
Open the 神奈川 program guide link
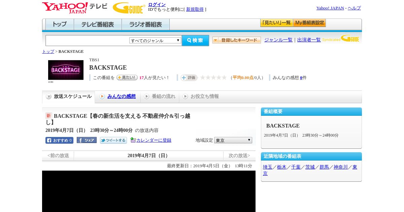click(x=341, y=167)
